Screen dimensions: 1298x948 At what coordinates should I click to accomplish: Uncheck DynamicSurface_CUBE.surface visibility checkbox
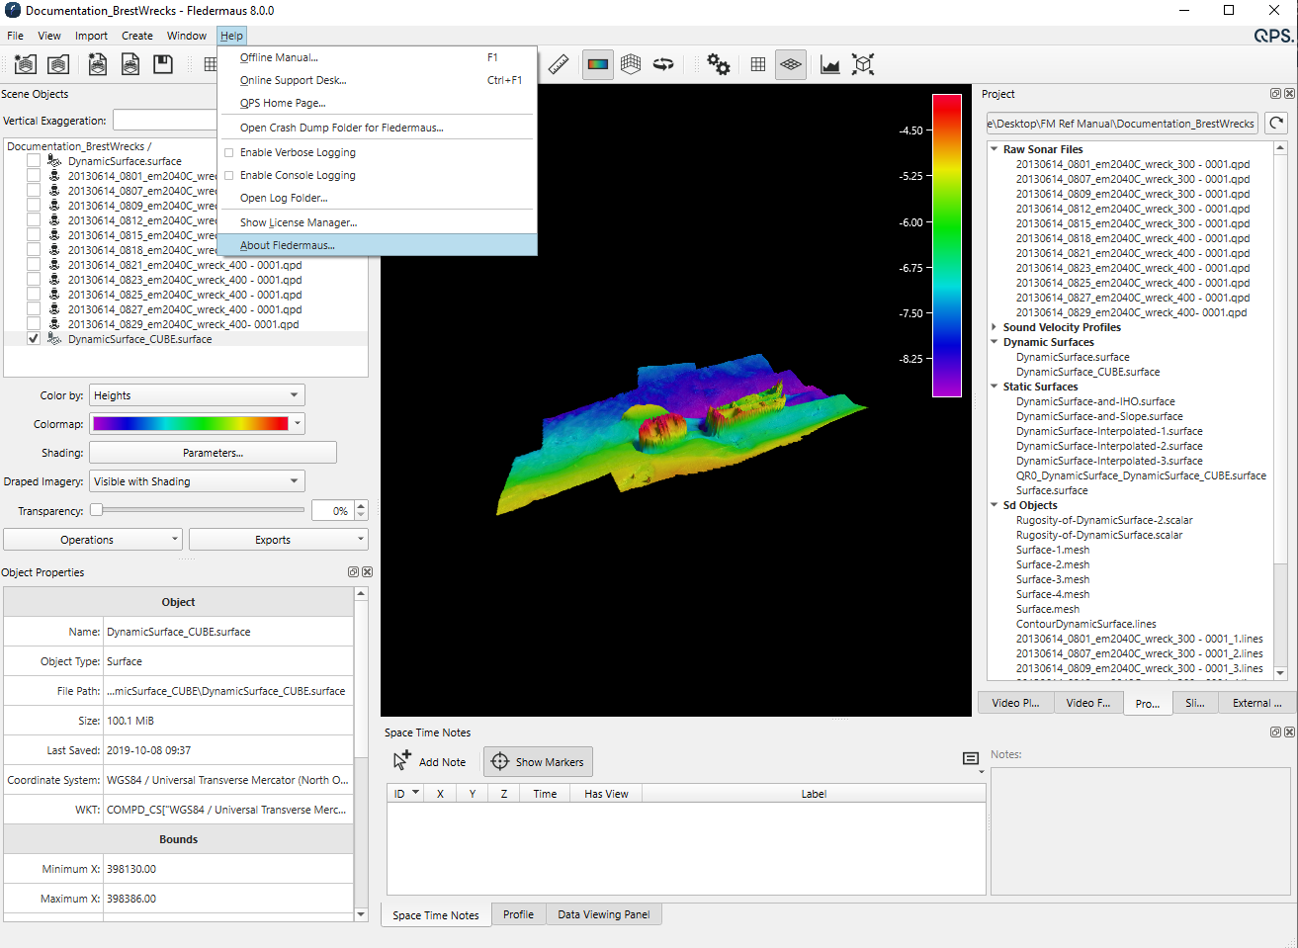pos(34,339)
